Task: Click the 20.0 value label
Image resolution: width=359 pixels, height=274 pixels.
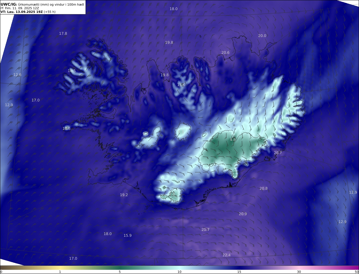Action: click(x=262, y=36)
